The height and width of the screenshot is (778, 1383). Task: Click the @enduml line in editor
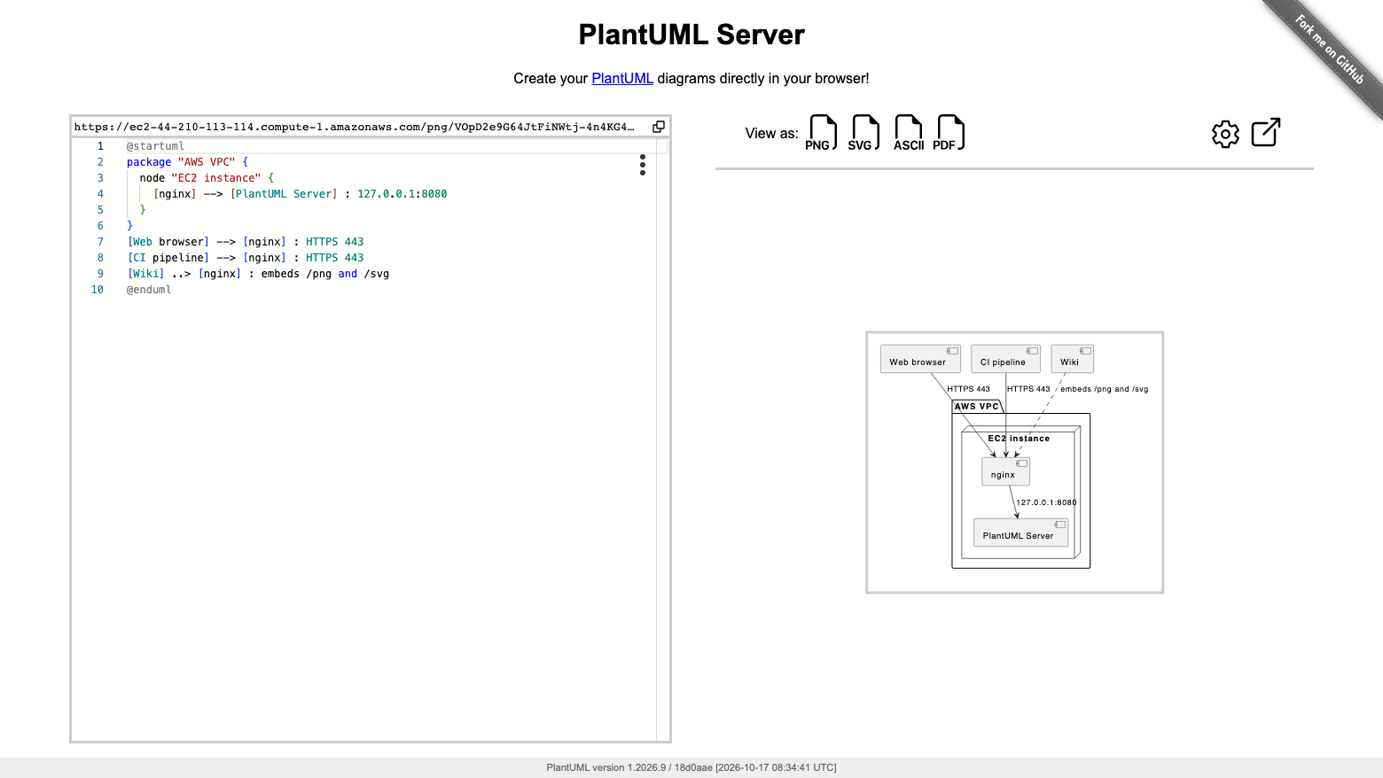pos(149,290)
